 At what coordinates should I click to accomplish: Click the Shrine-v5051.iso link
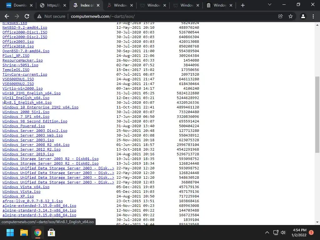pyautogui.click(x=20, y=65)
